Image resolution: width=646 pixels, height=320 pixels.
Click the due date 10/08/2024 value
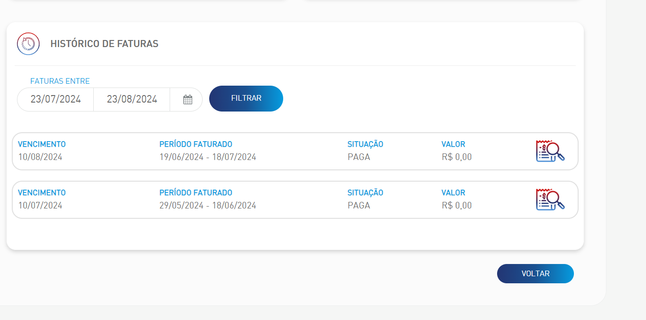coord(40,157)
